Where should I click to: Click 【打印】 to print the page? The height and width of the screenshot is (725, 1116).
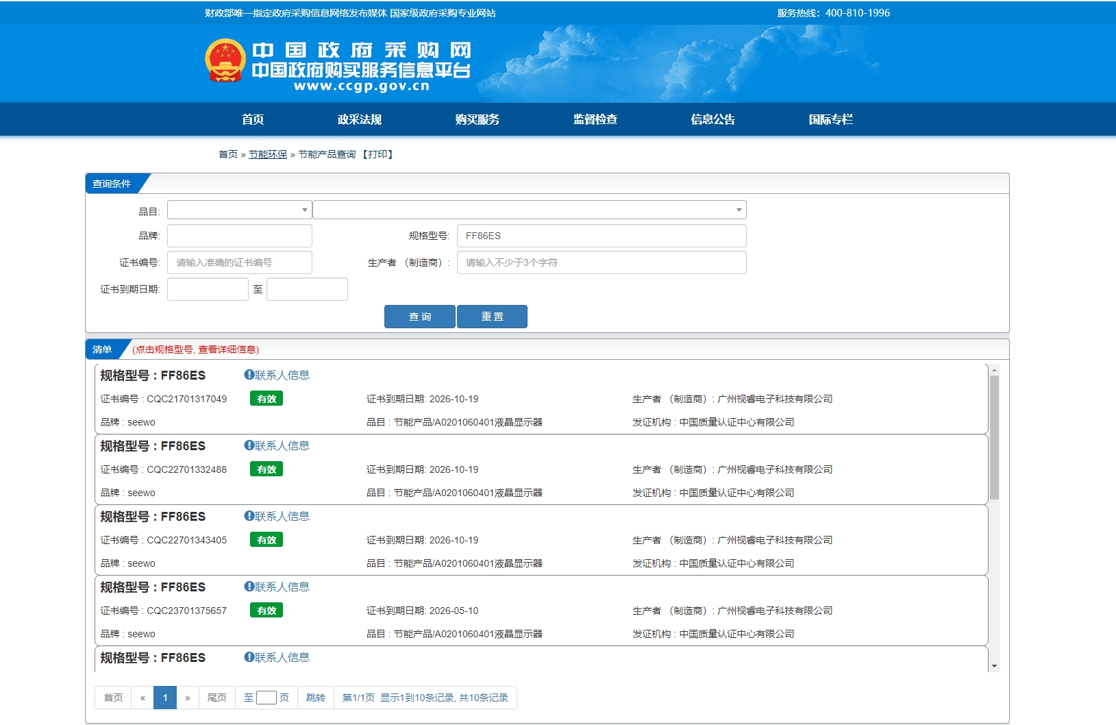point(377,154)
